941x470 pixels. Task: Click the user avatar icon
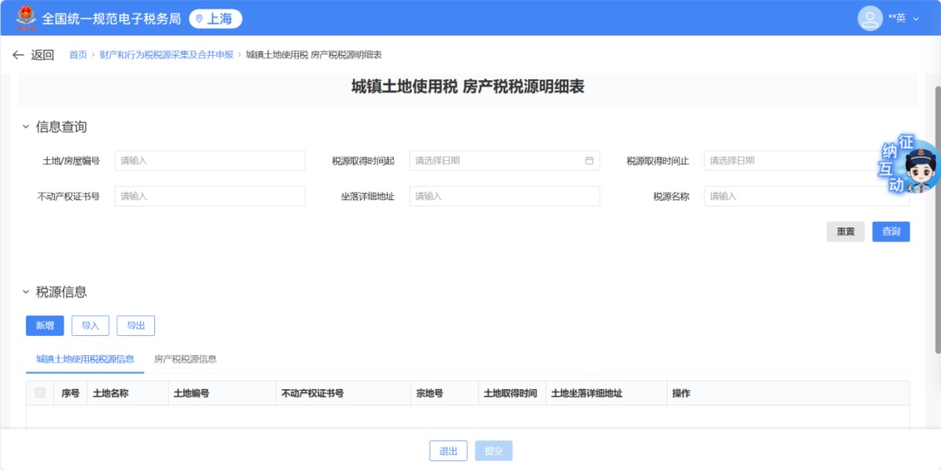tap(870, 18)
